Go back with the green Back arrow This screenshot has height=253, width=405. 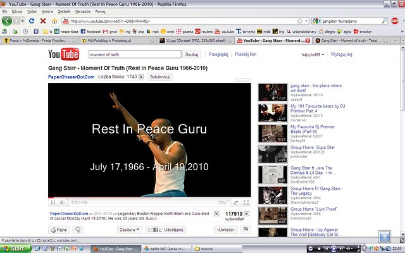point(7,21)
